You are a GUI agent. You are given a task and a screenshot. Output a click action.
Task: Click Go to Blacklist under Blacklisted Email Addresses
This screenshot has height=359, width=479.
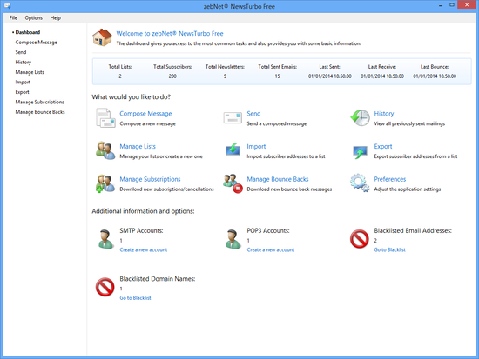[389, 249]
